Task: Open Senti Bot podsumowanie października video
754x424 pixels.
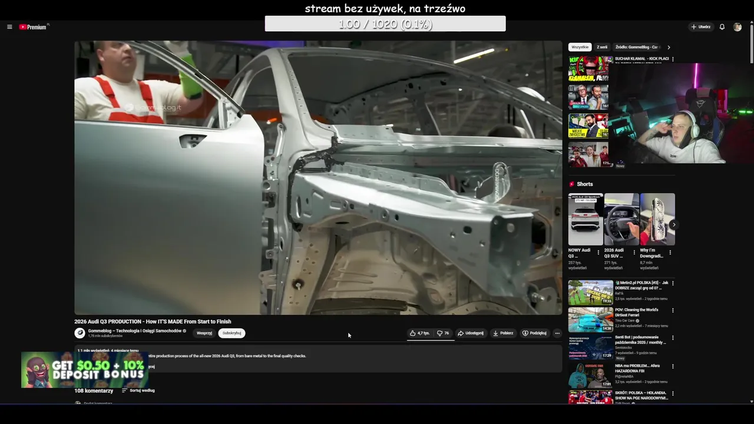Action: [641, 340]
